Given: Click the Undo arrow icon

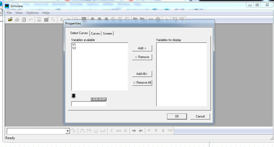Looking at the screenshot, I should pyautogui.click(x=31, y=20).
